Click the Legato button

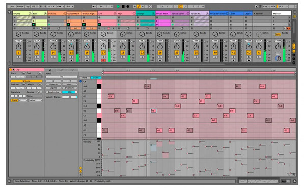click(53, 88)
